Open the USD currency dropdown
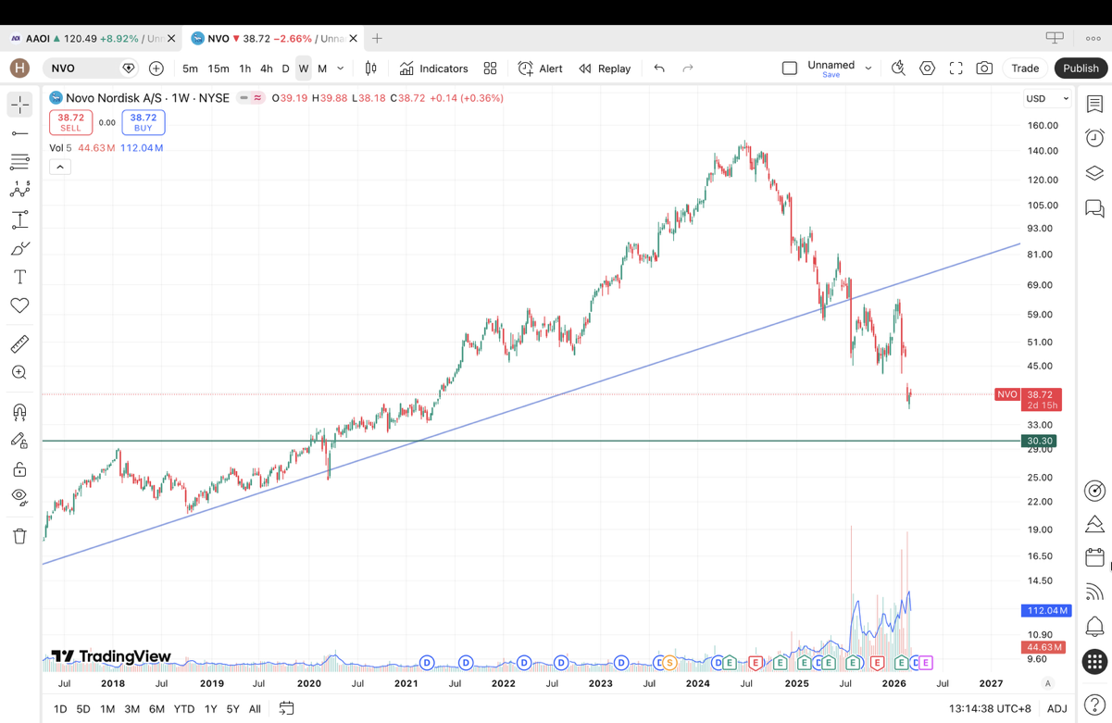Image resolution: width=1112 pixels, height=723 pixels. pyautogui.click(x=1046, y=99)
